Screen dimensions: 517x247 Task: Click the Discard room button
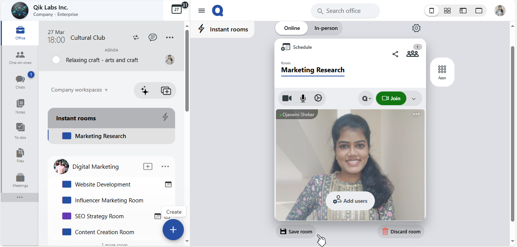401,231
